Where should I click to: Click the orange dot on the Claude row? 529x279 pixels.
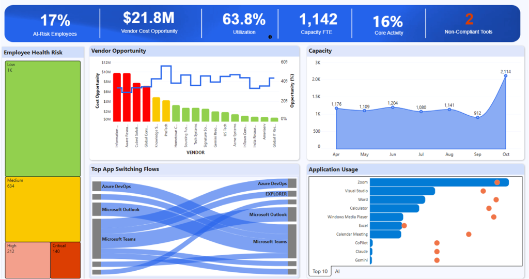(x=437, y=252)
